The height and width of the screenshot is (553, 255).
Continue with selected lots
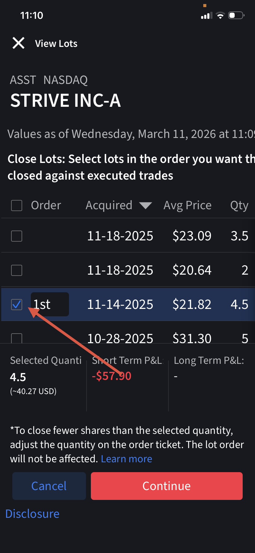point(167,486)
